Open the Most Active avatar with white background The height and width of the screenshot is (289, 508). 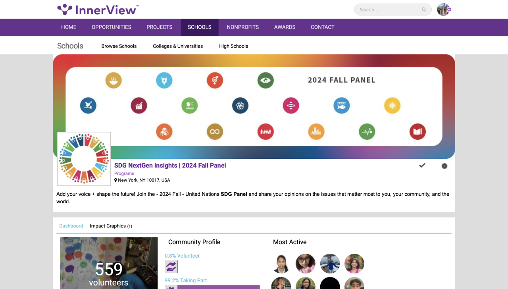point(281,264)
